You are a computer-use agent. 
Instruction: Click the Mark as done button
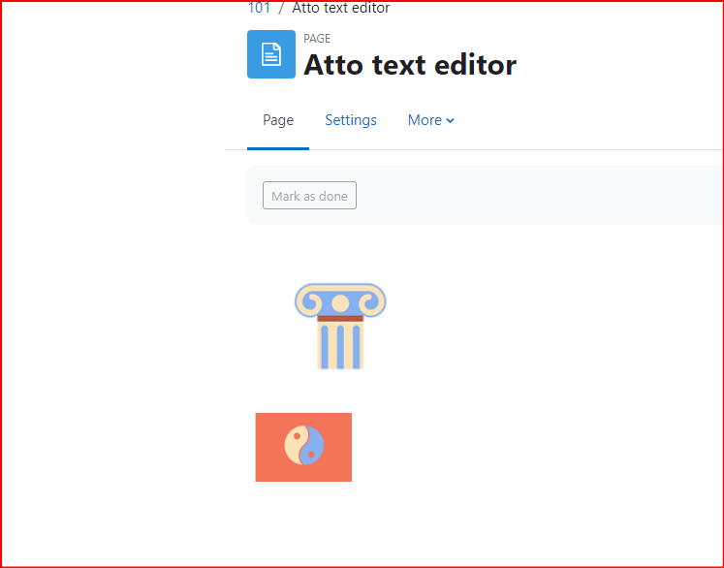tap(309, 196)
